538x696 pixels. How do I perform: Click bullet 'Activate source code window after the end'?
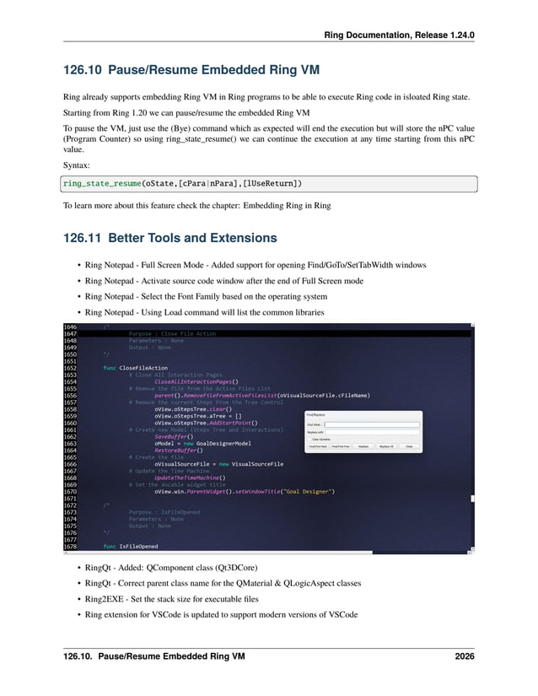coord(224,281)
